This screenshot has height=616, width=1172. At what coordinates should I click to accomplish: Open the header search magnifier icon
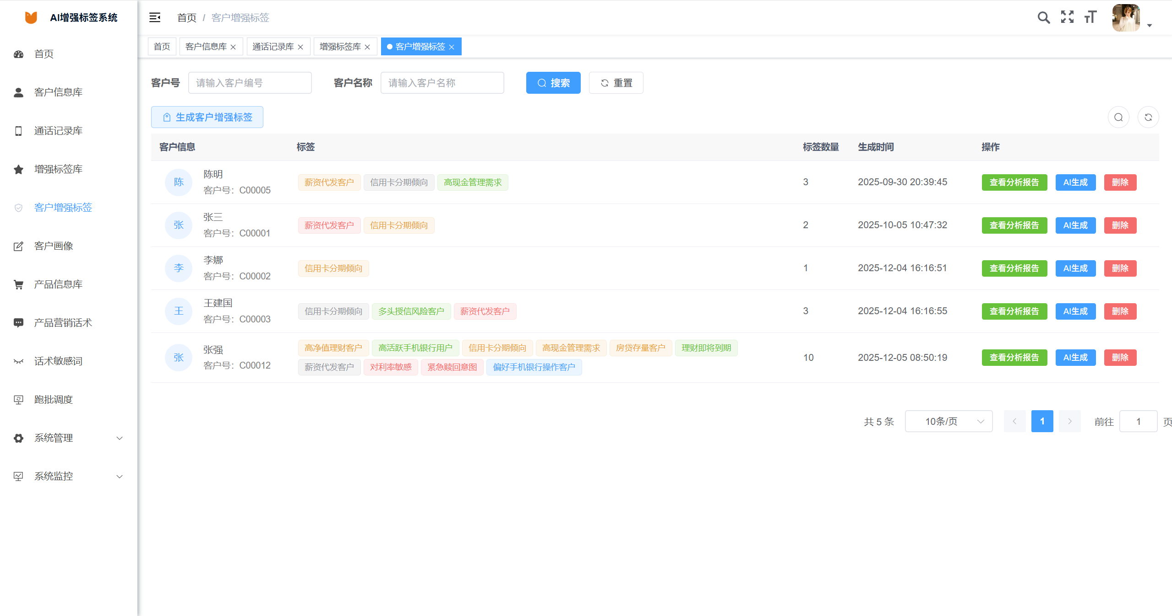1043,17
